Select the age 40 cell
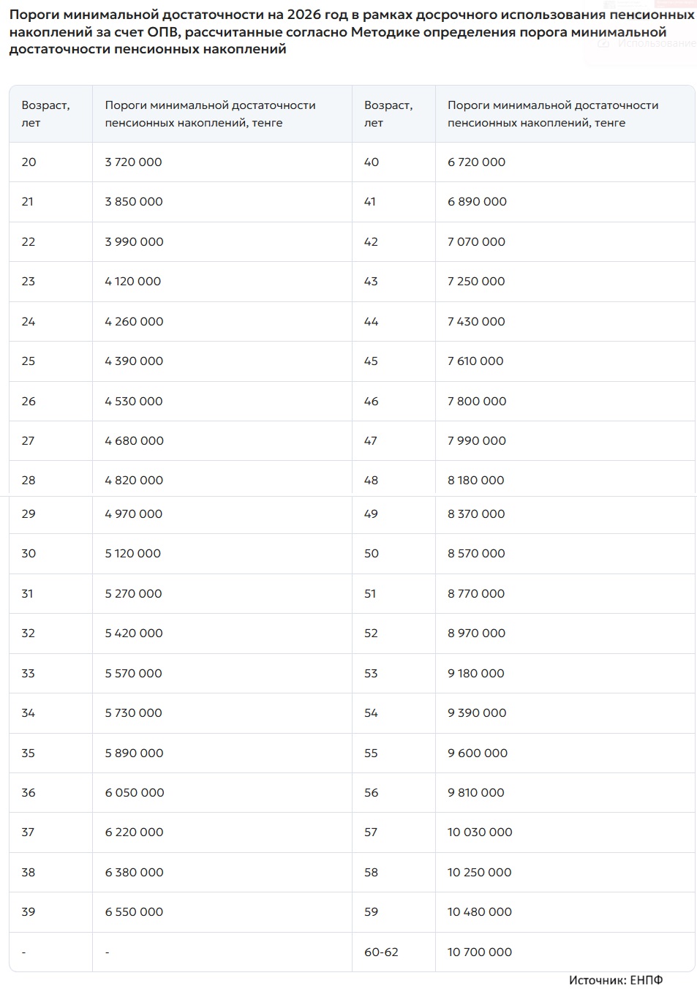The width and height of the screenshot is (697, 989). [372, 162]
